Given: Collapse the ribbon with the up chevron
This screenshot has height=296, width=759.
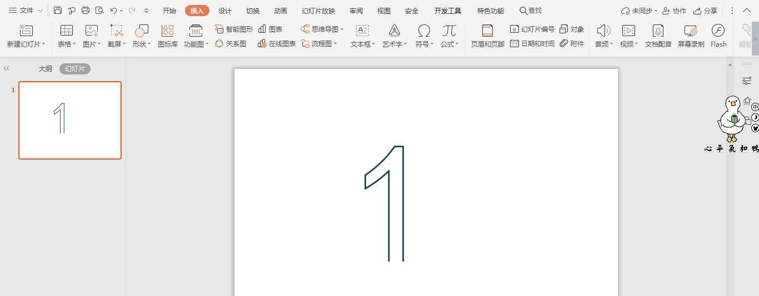Looking at the screenshot, I should click(x=746, y=11).
